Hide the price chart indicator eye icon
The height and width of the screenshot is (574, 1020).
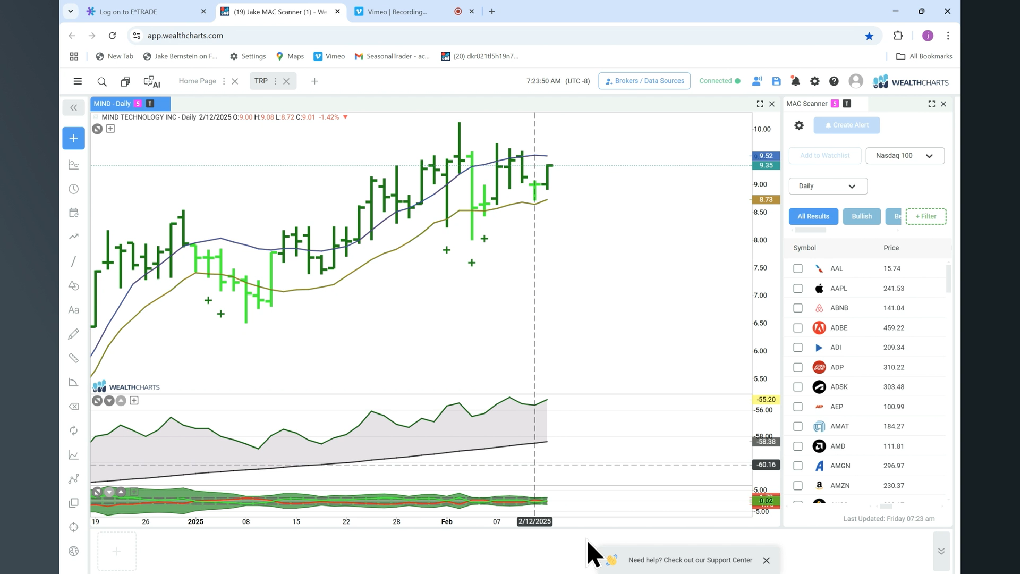pos(97,129)
